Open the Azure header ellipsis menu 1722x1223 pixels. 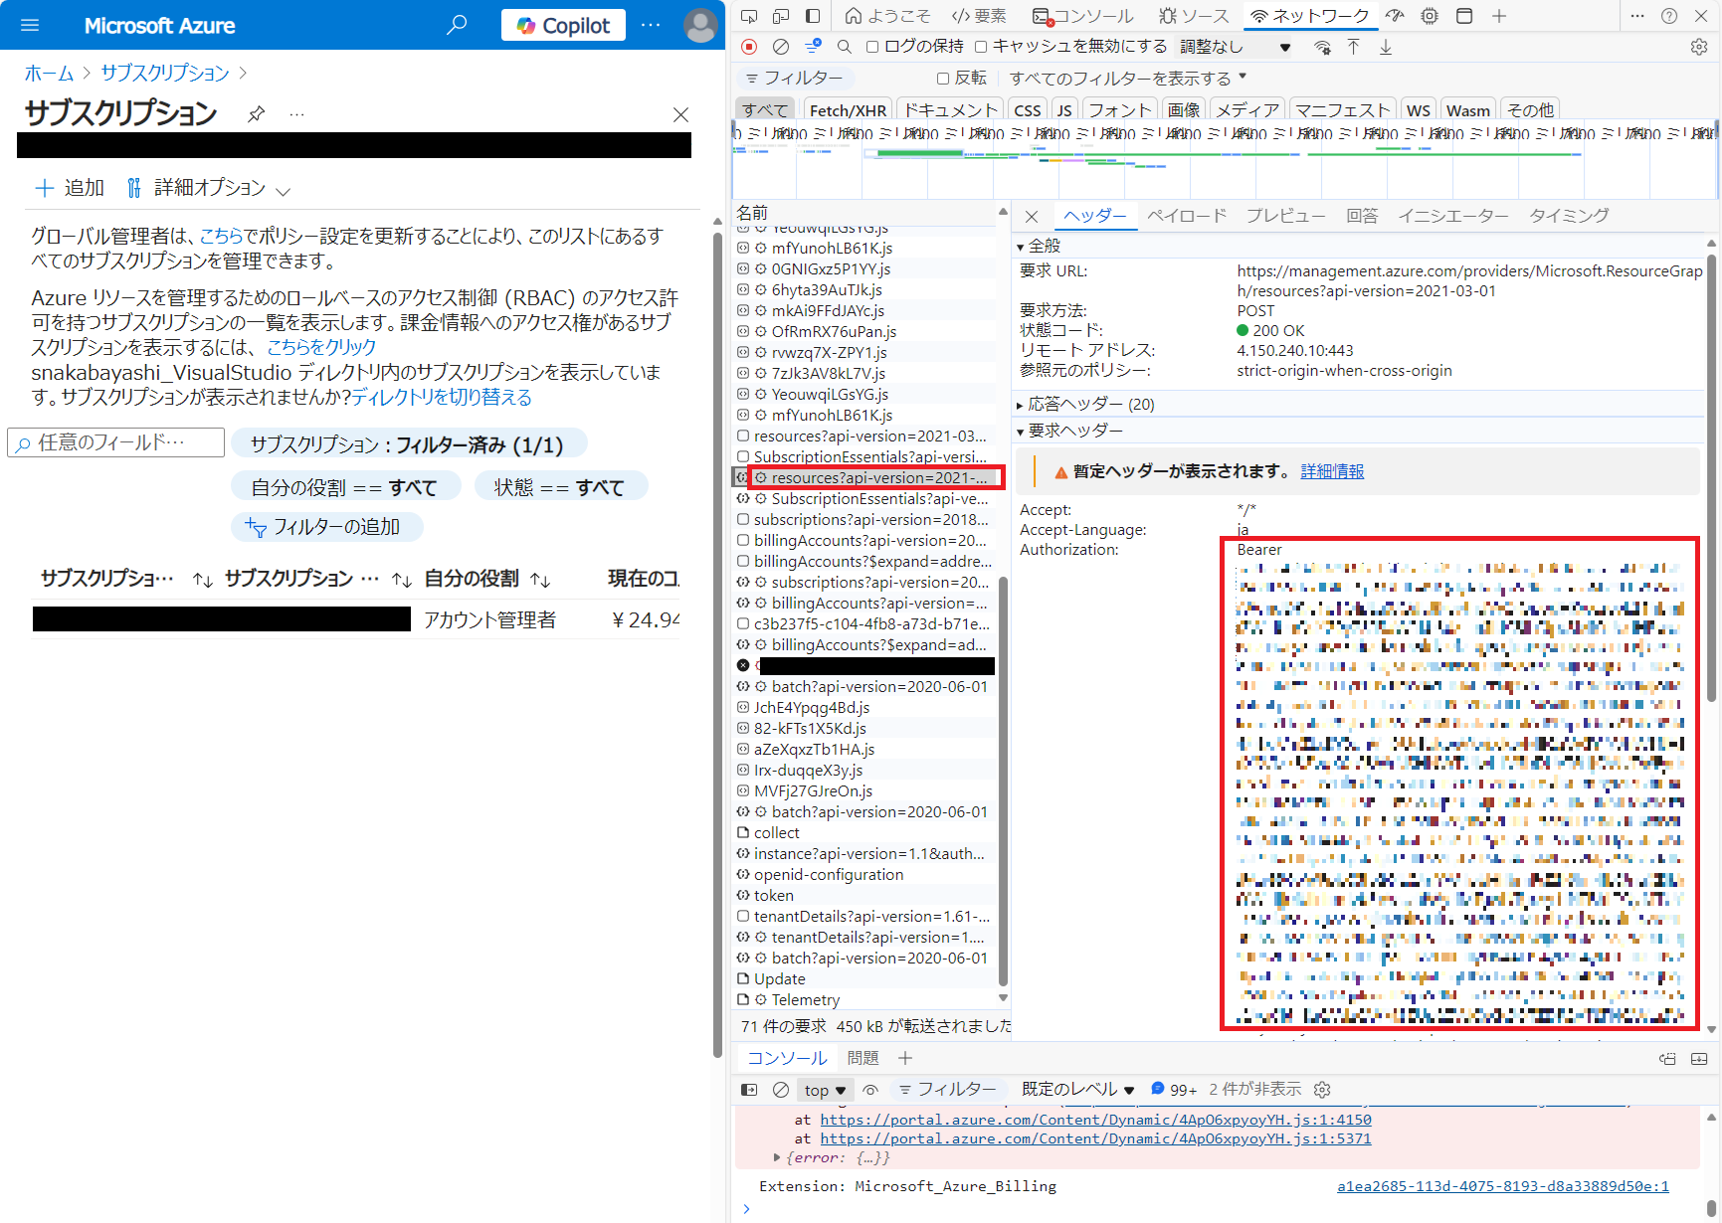click(651, 25)
